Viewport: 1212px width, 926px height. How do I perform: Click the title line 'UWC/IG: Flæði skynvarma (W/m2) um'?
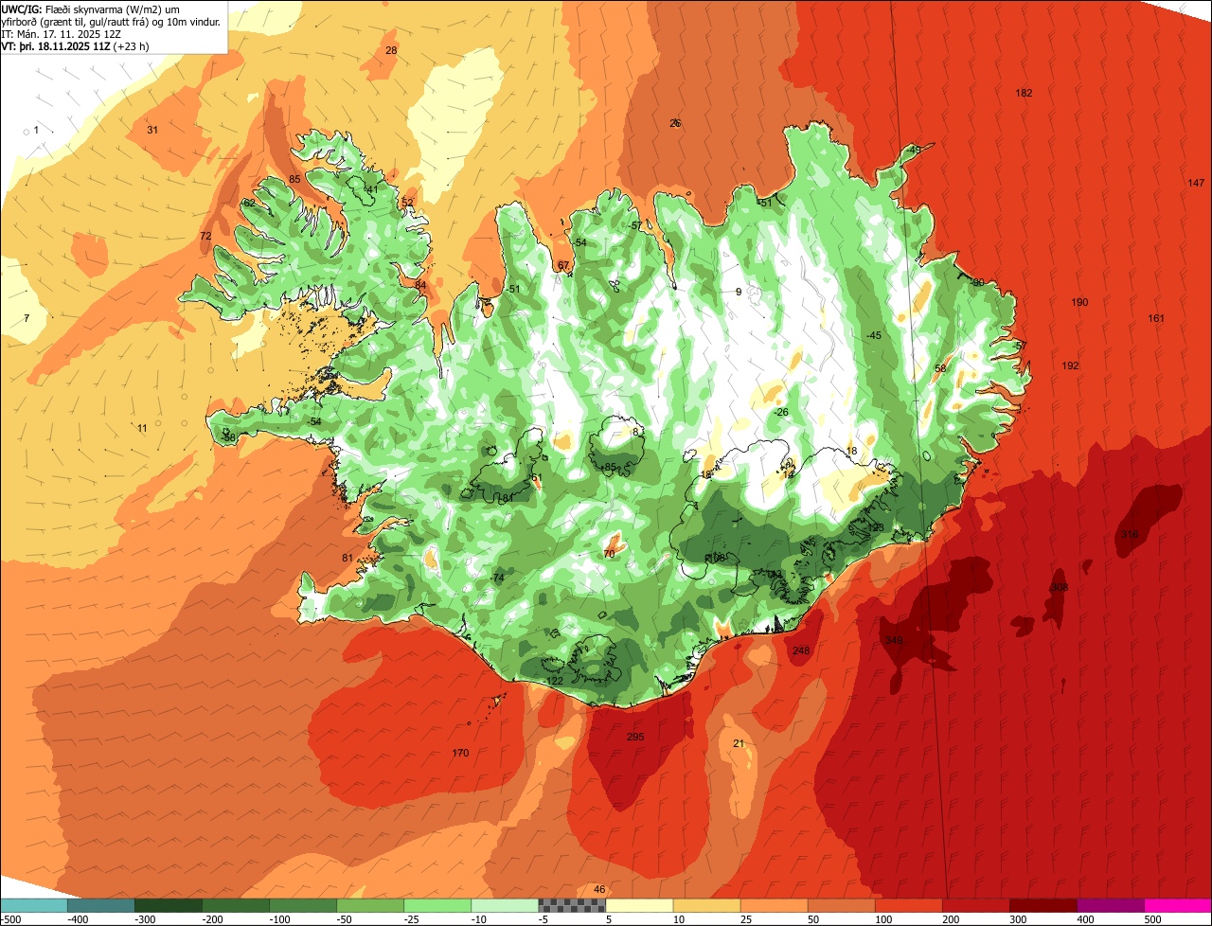coord(92,9)
